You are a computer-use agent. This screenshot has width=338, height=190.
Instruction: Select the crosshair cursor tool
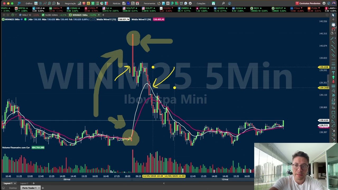pos(333,19)
